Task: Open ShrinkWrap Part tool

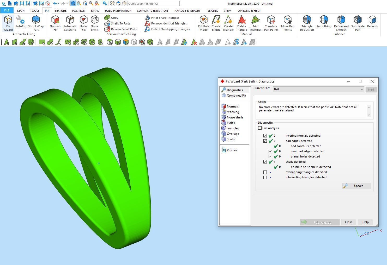Action: click(36, 23)
